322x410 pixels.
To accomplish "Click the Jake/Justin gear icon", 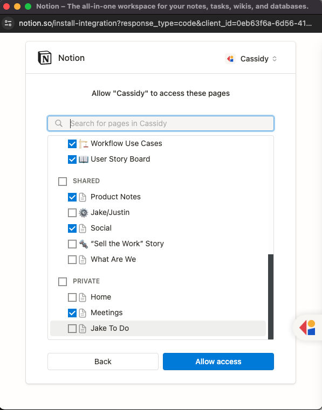I will [83, 213].
